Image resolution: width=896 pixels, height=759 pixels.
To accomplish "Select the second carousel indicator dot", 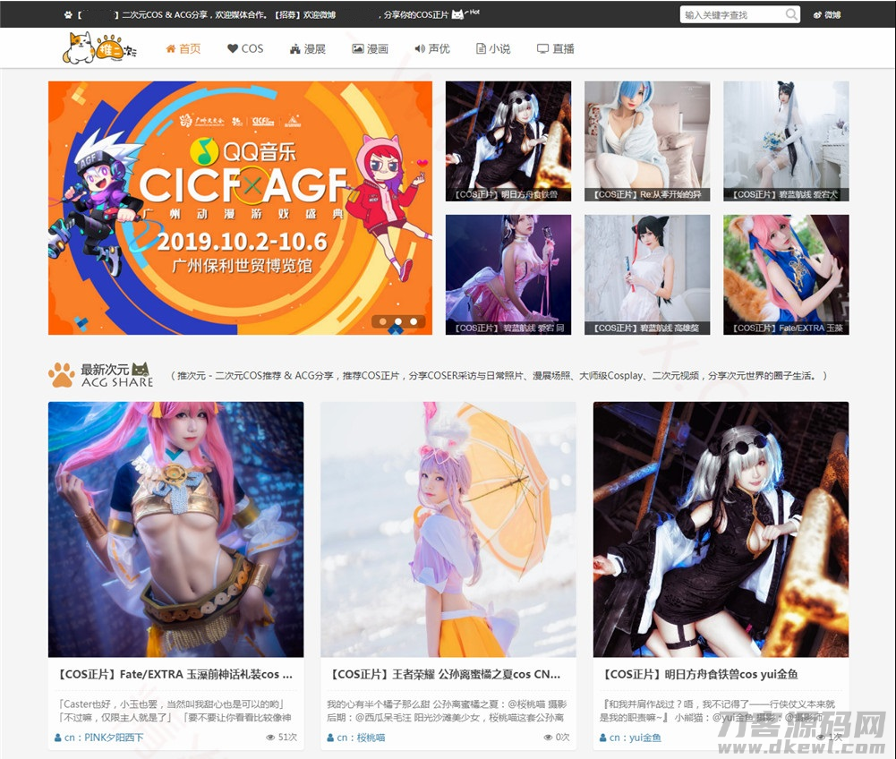I will pyautogui.click(x=398, y=320).
